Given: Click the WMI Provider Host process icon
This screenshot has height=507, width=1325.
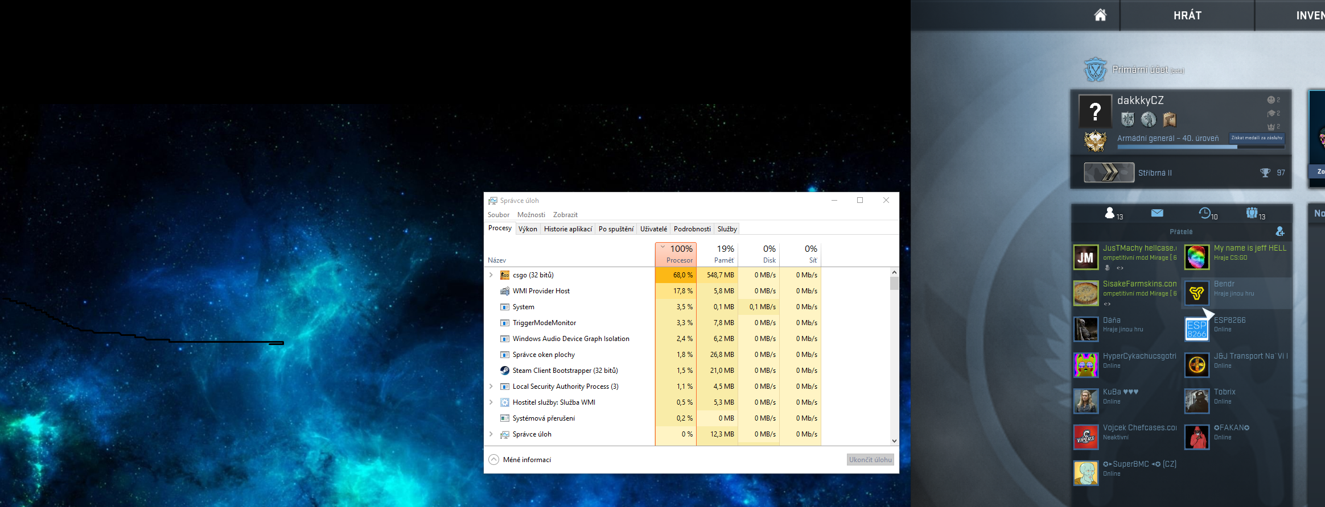Looking at the screenshot, I should point(505,291).
